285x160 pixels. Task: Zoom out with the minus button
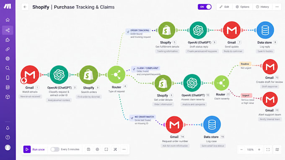(241, 150)
